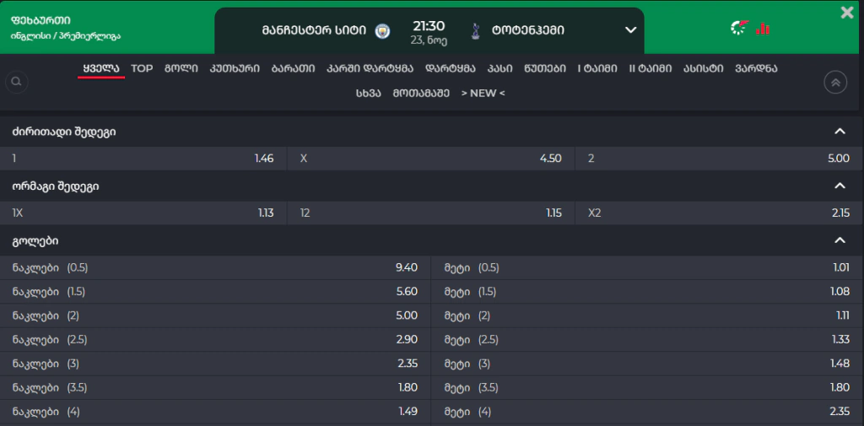The height and width of the screenshot is (426, 864).
Task: Switch to the ბარათი tab
Action: pos(293,69)
